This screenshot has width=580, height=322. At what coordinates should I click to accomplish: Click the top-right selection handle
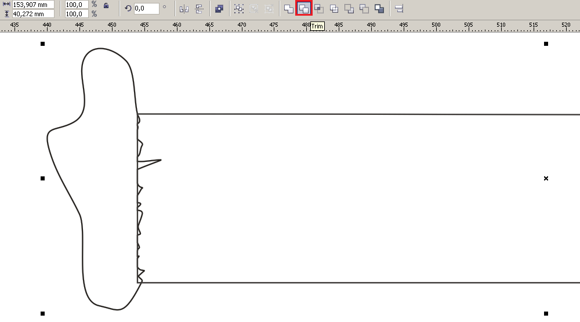(x=546, y=44)
